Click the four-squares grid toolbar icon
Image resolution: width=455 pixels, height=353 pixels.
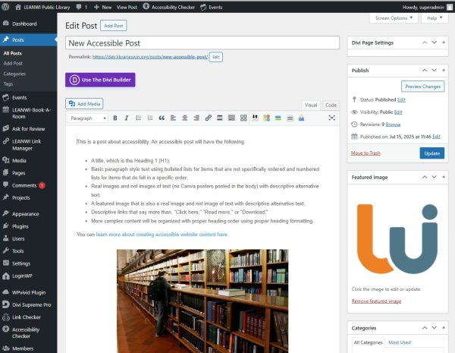tap(243, 118)
